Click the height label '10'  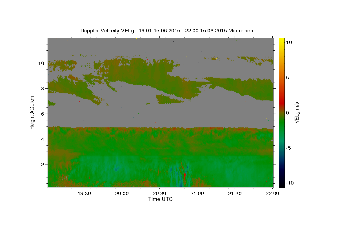click(x=42, y=63)
